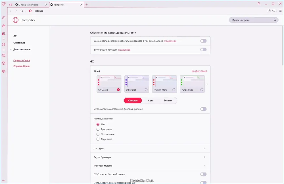Open the Player sidebar icon
Screen dimensions: 284x184
pyautogui.click(x=4, y=44)
